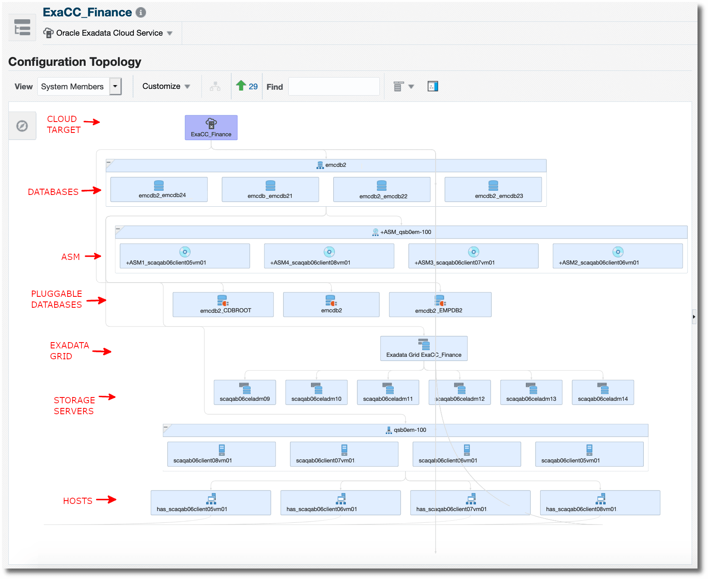Click inside the Find search field

coord(333,86)
